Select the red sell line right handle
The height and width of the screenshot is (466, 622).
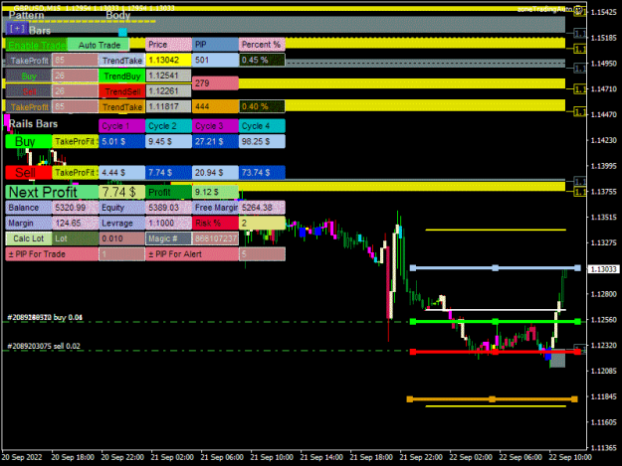tap(577, 352)
